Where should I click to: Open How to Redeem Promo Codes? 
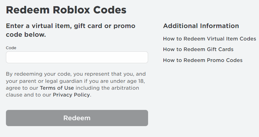click(x=203, y=60)
